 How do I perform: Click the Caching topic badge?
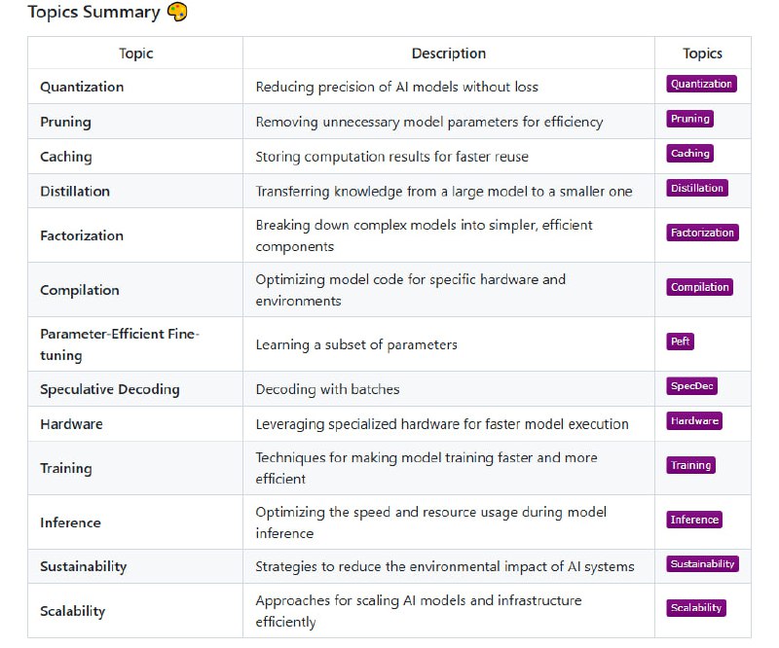(x=690, y=154)
